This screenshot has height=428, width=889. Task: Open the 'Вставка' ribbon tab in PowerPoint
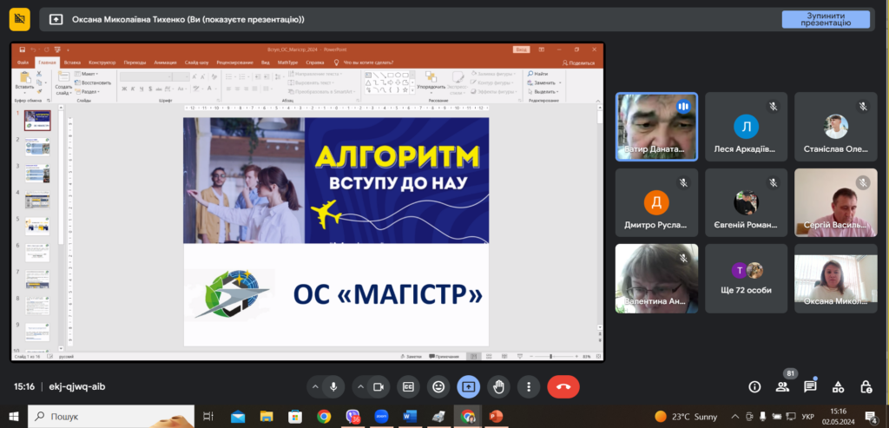point(72,63)
